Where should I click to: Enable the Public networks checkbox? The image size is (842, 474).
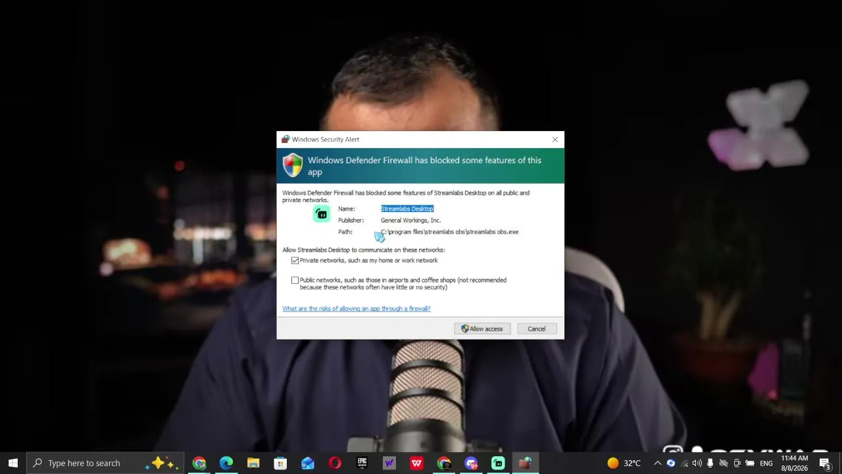pyautogui.click(x=295, y=280)
